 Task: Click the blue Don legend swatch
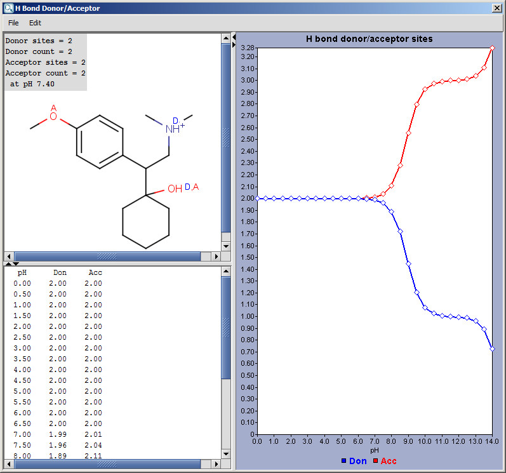coord(343,461)
